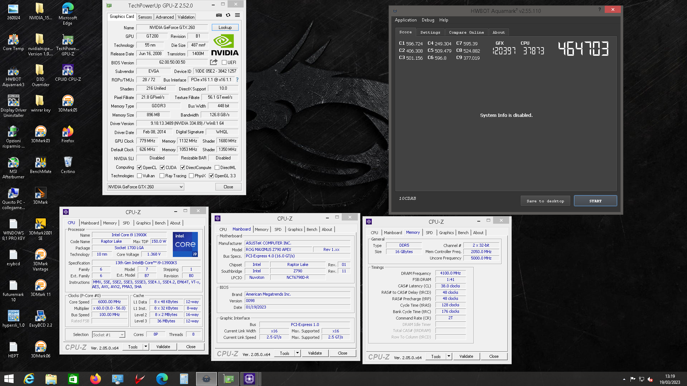
Task: Click the DRAM Frequency 4100.0 MHz field
Action: [450, 273]
